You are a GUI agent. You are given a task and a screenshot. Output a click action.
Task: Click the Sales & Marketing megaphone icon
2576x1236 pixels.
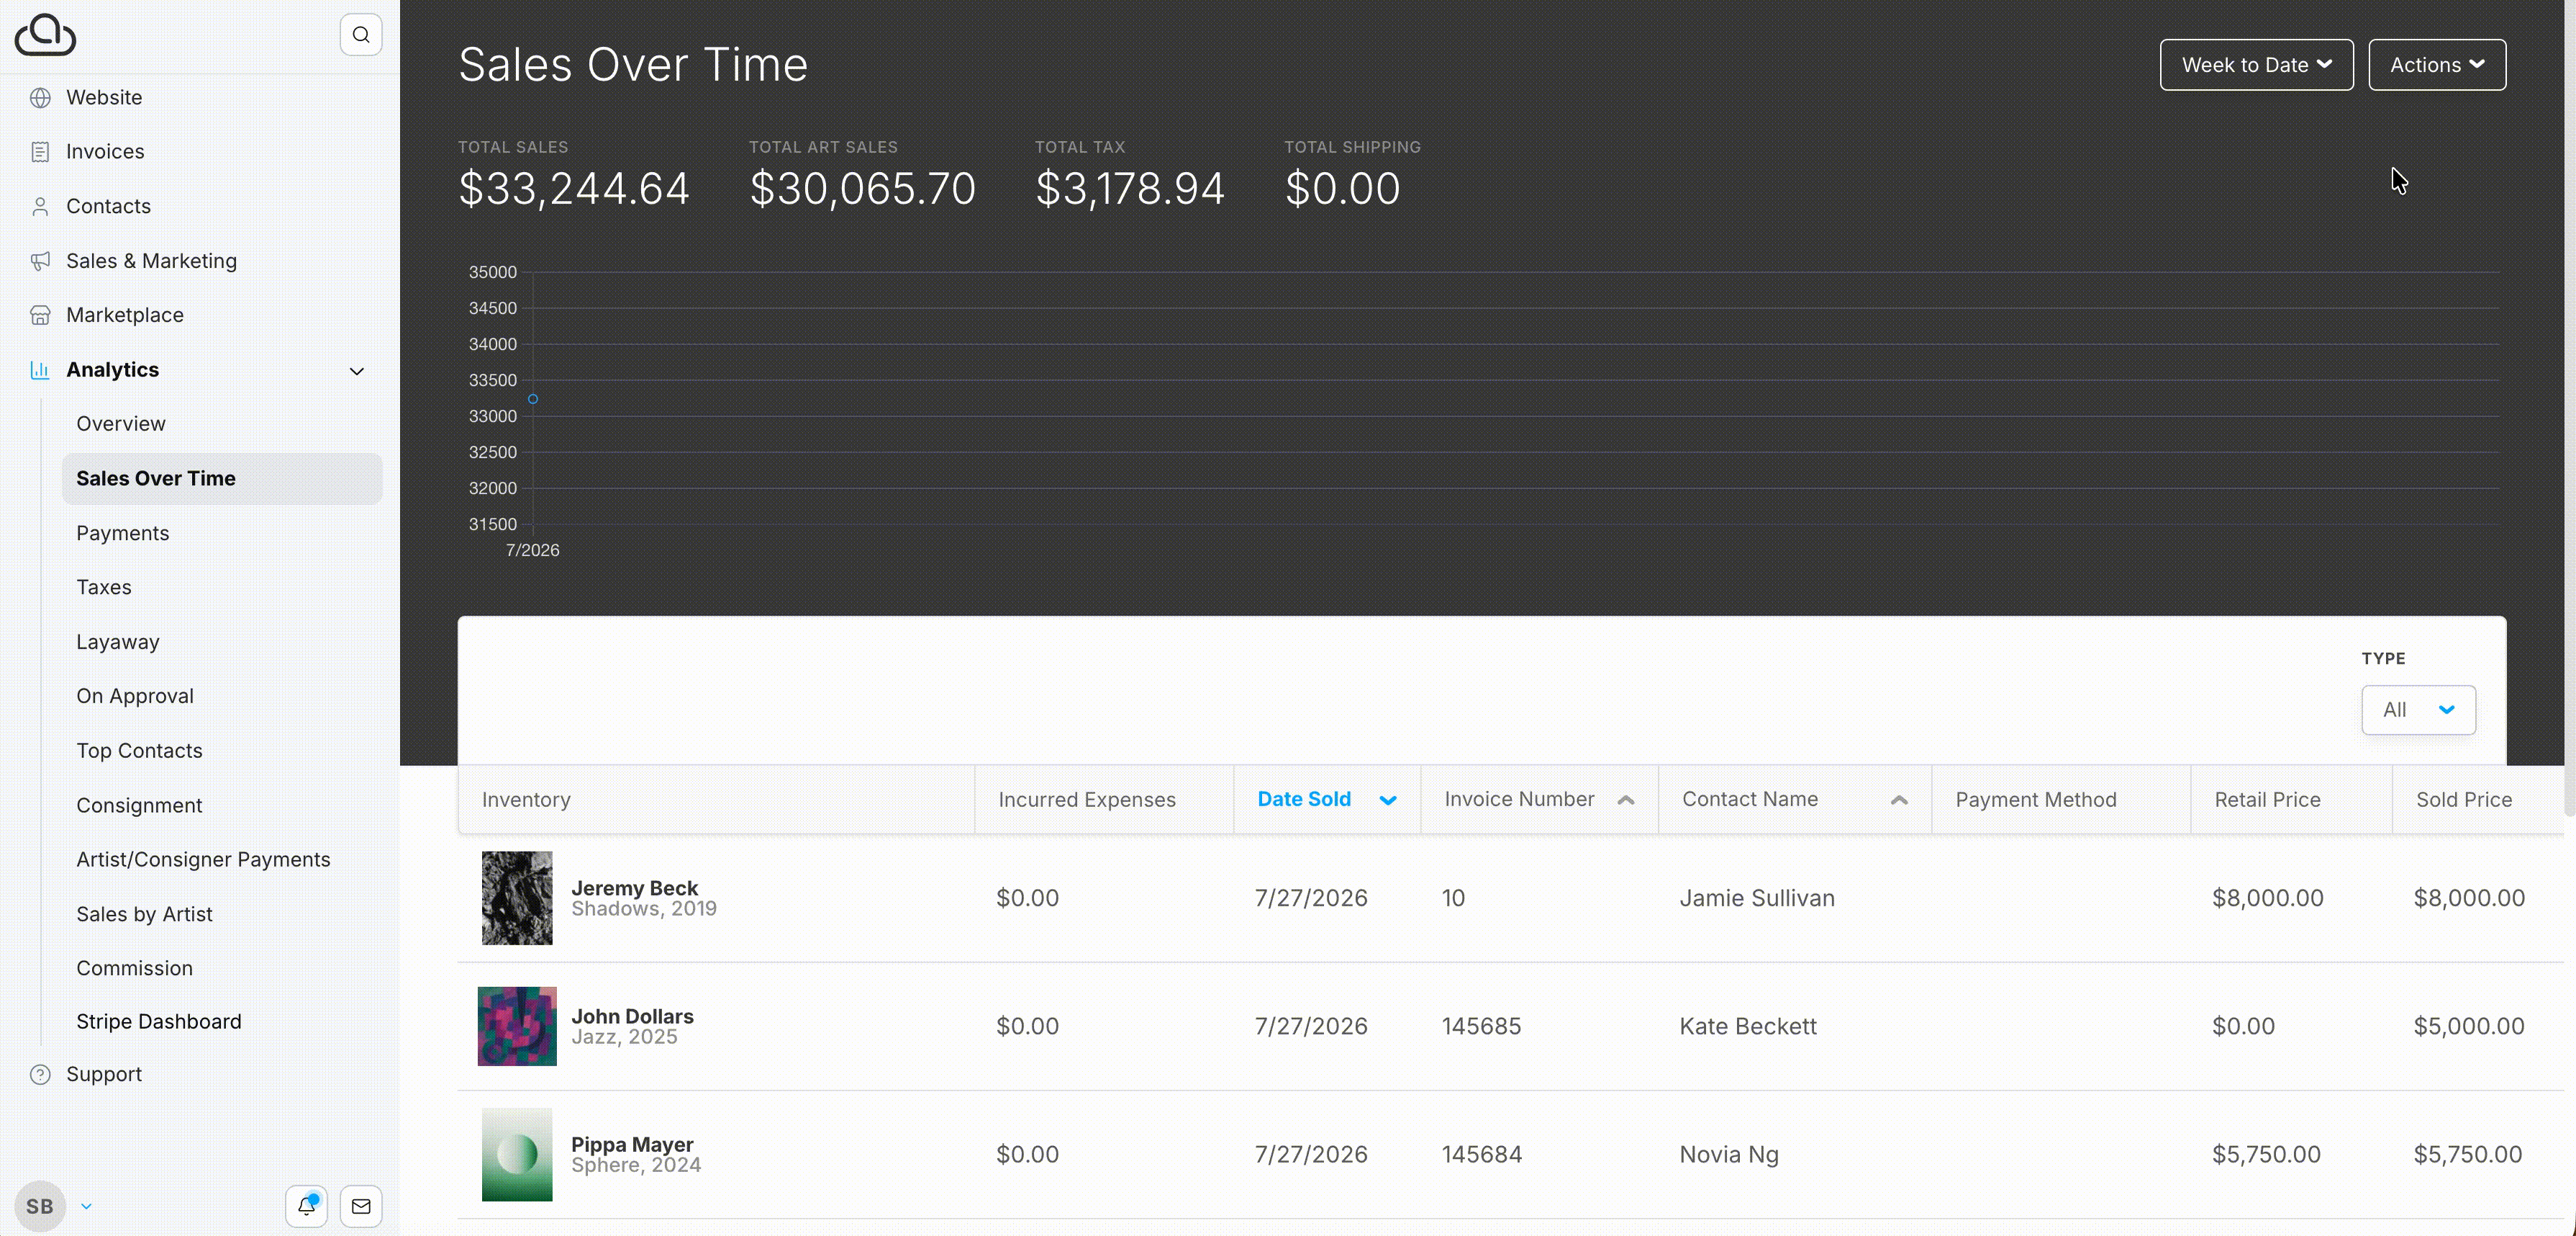(40, 261)
